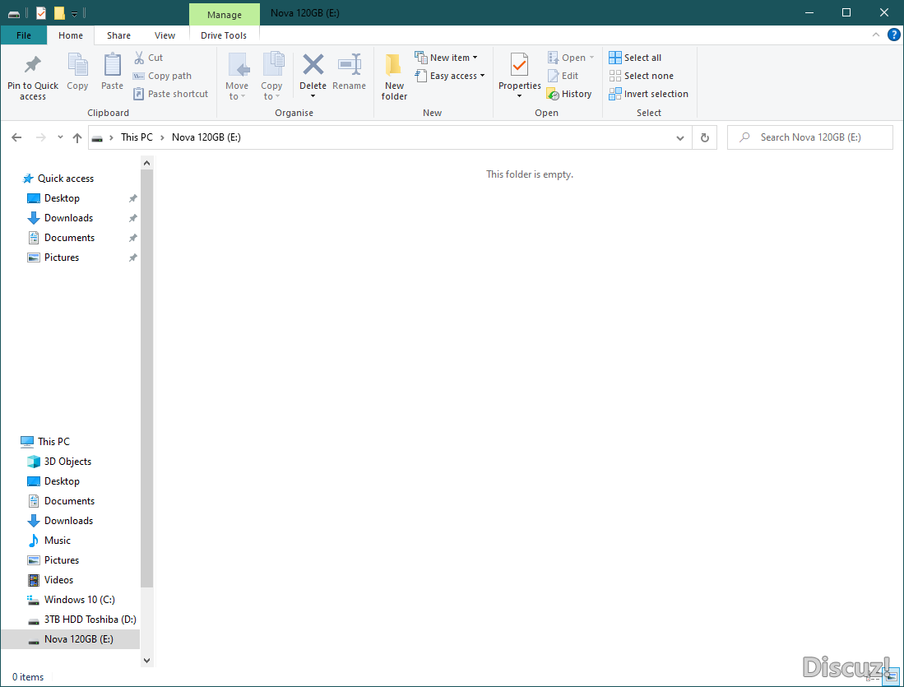This screenshot has width=904, height=687.
Task: Open Downloads under This PC
Action: pos(68,520)
